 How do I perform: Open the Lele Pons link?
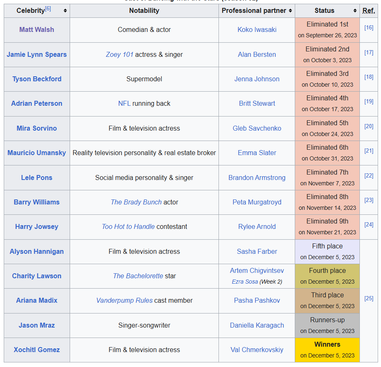click(37, 177)
